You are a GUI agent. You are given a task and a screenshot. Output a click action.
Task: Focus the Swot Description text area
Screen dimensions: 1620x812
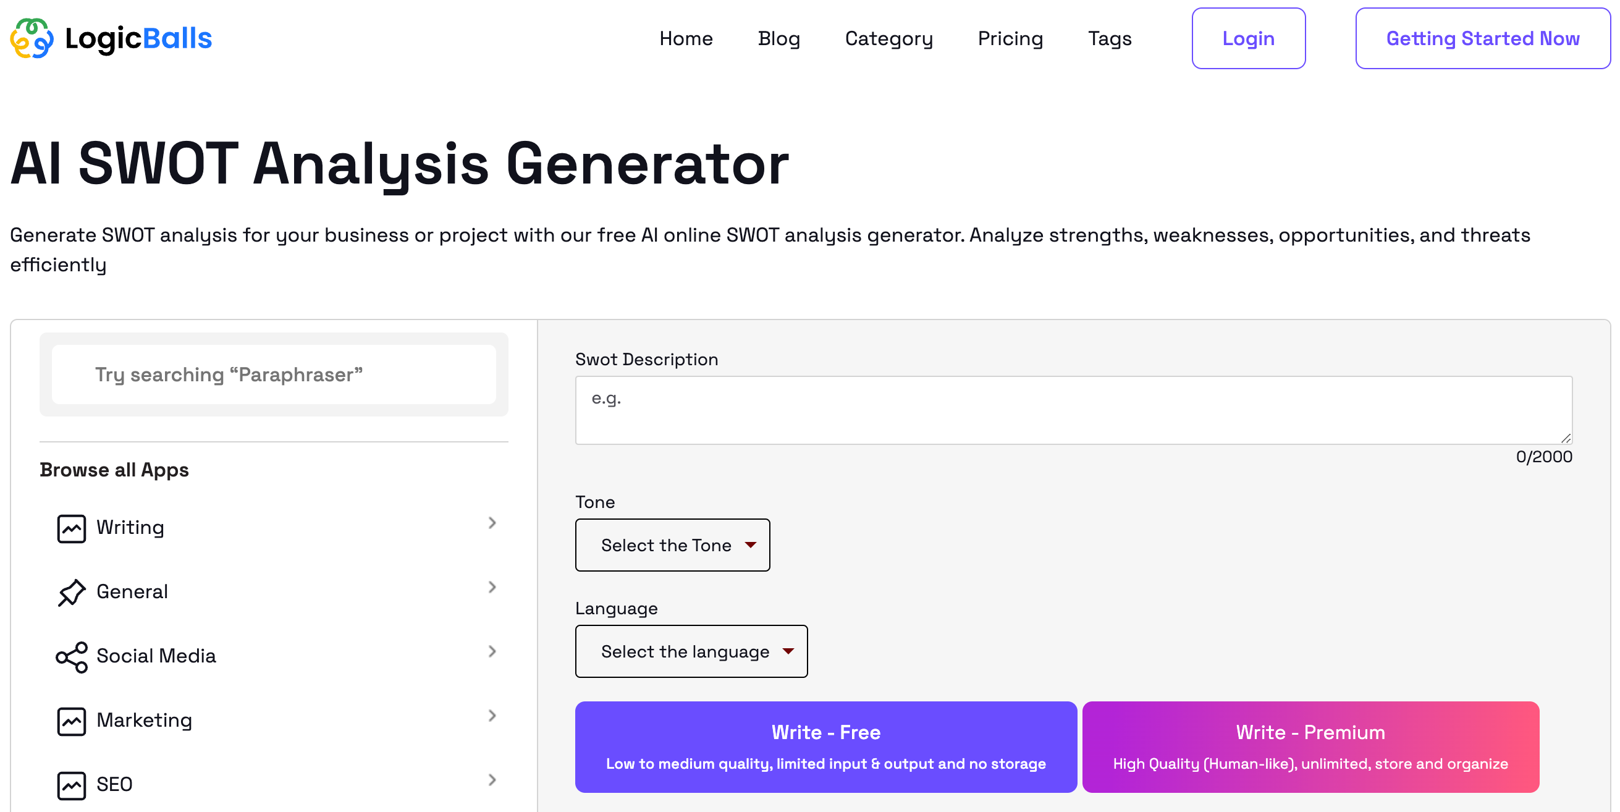pyautogui.click(x=1073, y=410)
